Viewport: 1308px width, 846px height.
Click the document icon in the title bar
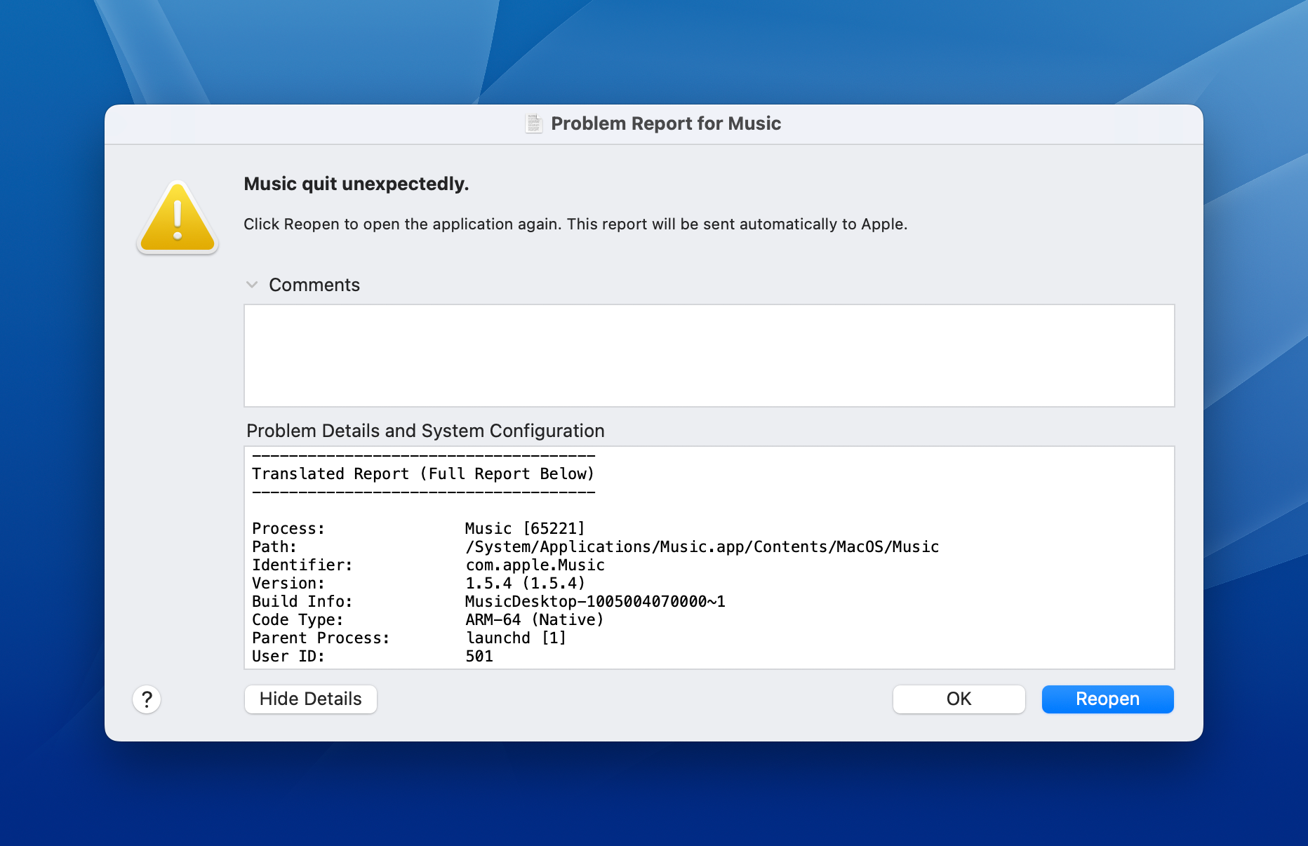click(534, 123)
